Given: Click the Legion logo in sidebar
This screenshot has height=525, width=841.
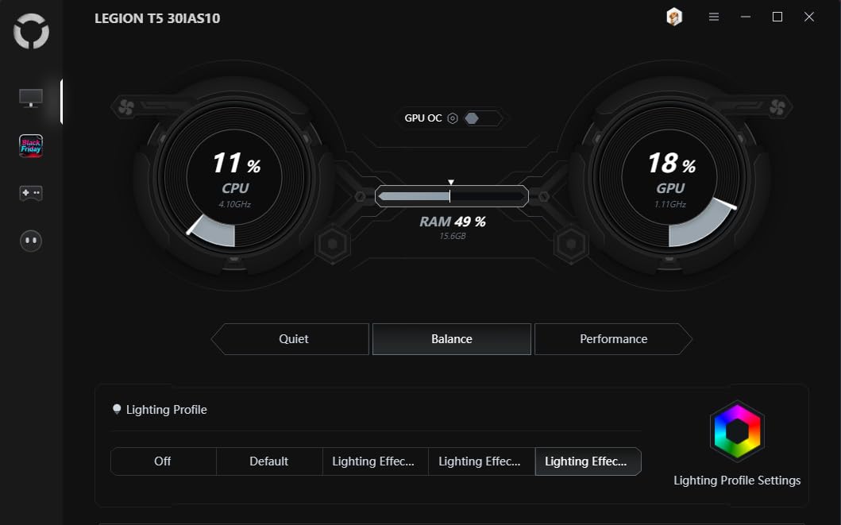Looking at the screenshot, I should [x=31, y=32].
